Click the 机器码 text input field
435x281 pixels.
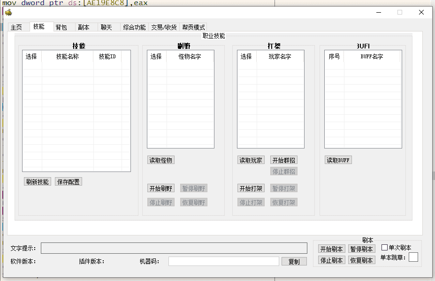(x=223, y=261)
